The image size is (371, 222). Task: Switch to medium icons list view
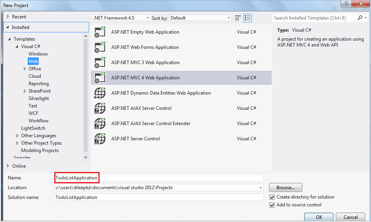248,18
